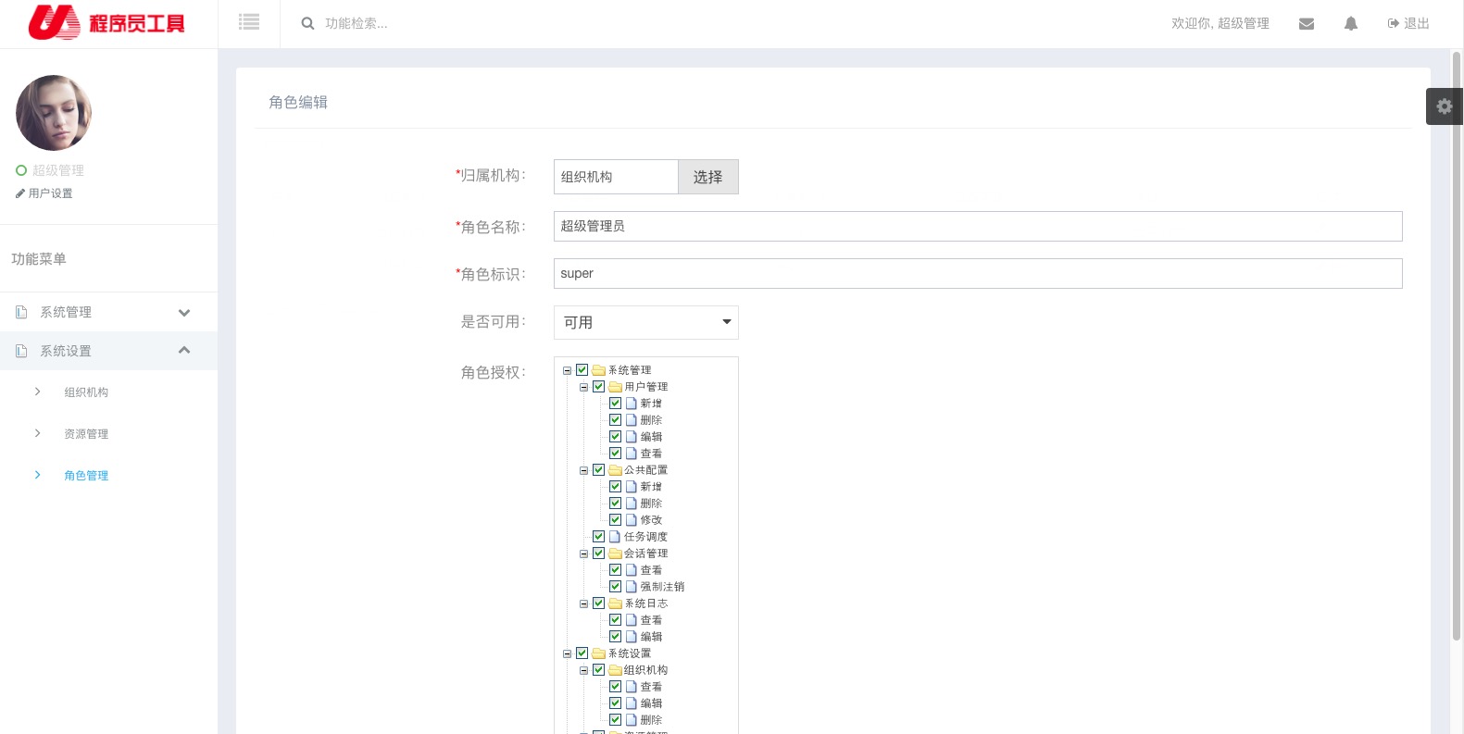Uncheck 删除 under 组织机构
Viewport: 1464px width, 734px height.
pos(615,720)
